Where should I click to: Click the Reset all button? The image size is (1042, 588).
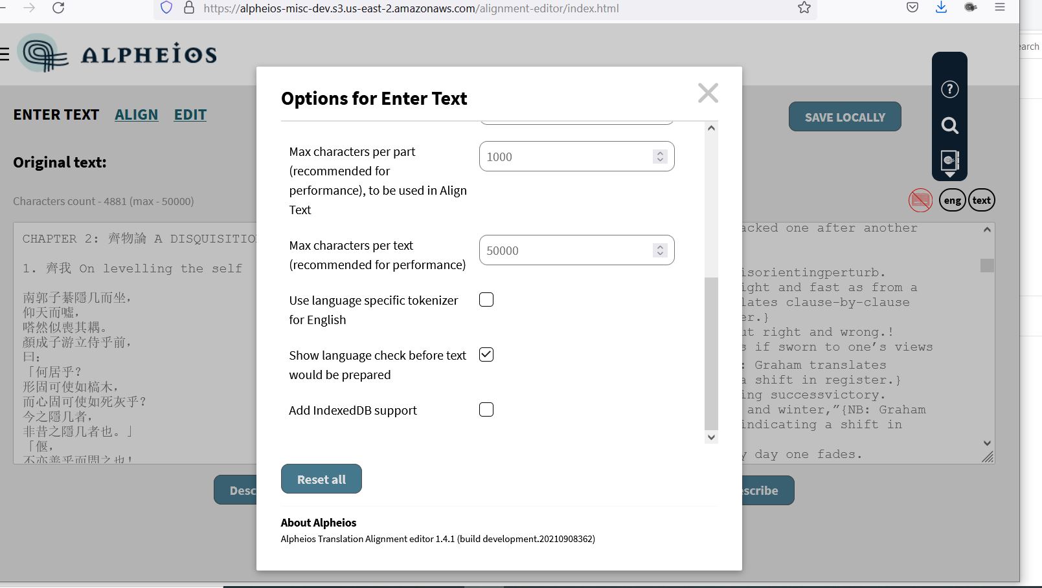321,479
